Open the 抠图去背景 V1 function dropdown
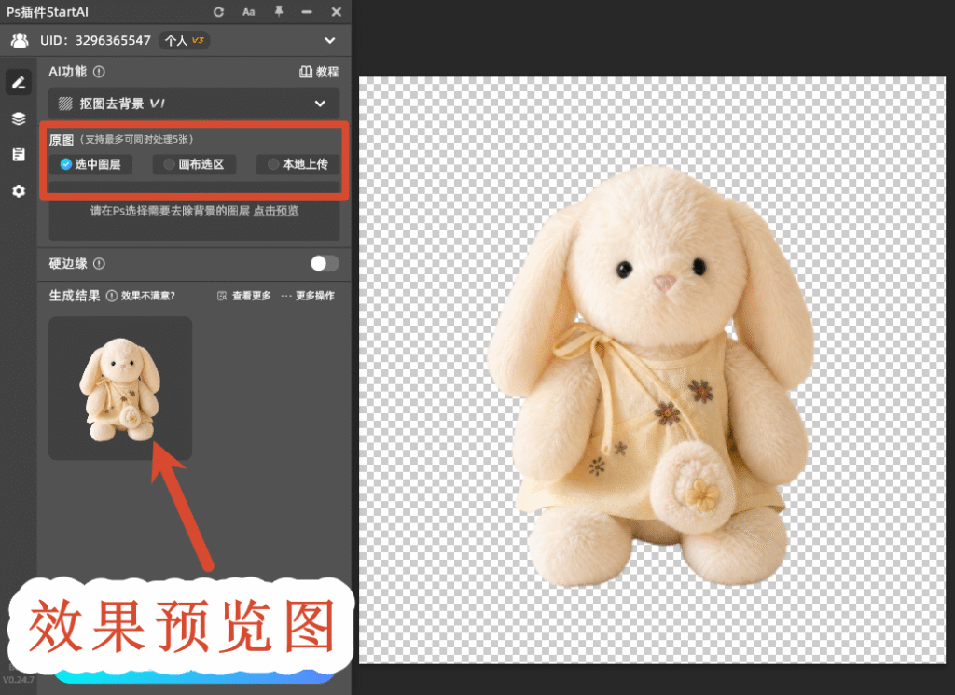This screenshot has height=695, width=955. point(194,104)
